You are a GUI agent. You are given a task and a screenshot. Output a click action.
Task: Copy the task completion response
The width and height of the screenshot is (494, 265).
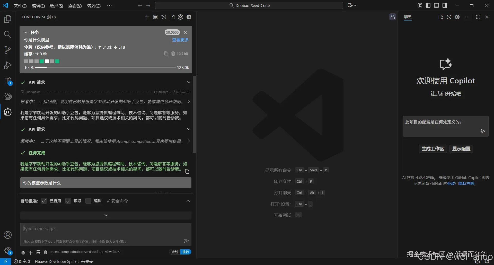point(187,171)
